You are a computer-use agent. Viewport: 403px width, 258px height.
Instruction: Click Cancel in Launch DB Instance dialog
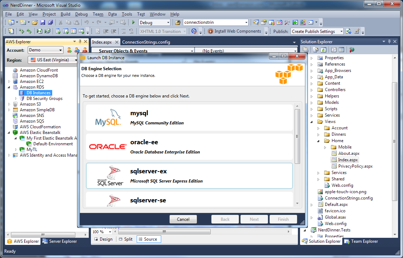(183, 219)
